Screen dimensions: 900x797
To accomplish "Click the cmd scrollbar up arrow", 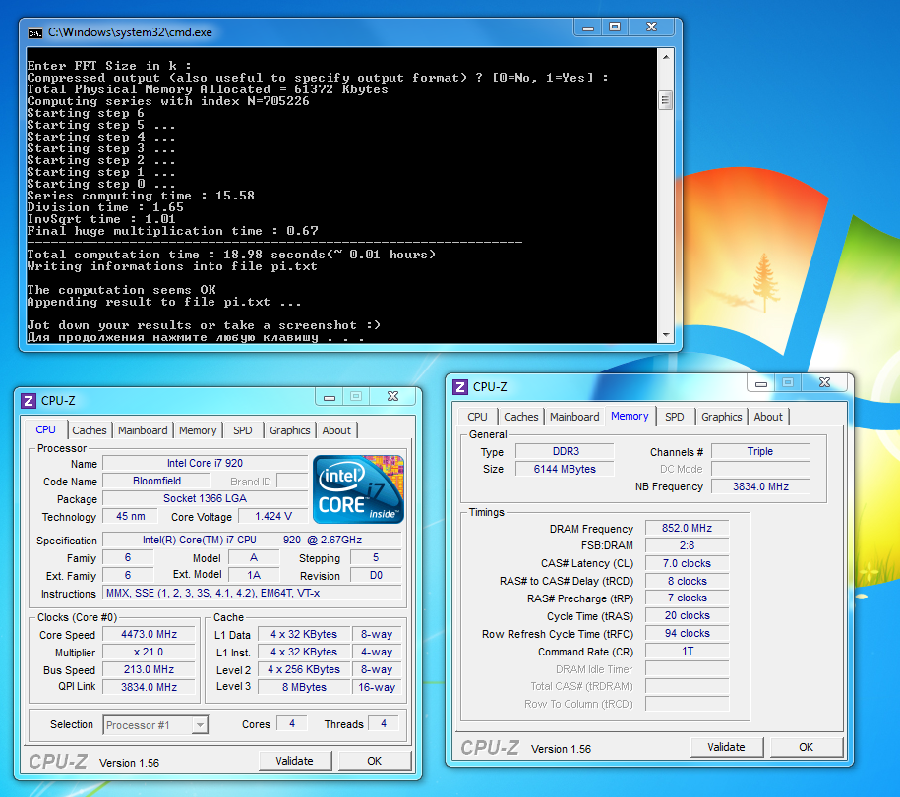I will click(x=666, y=57).
